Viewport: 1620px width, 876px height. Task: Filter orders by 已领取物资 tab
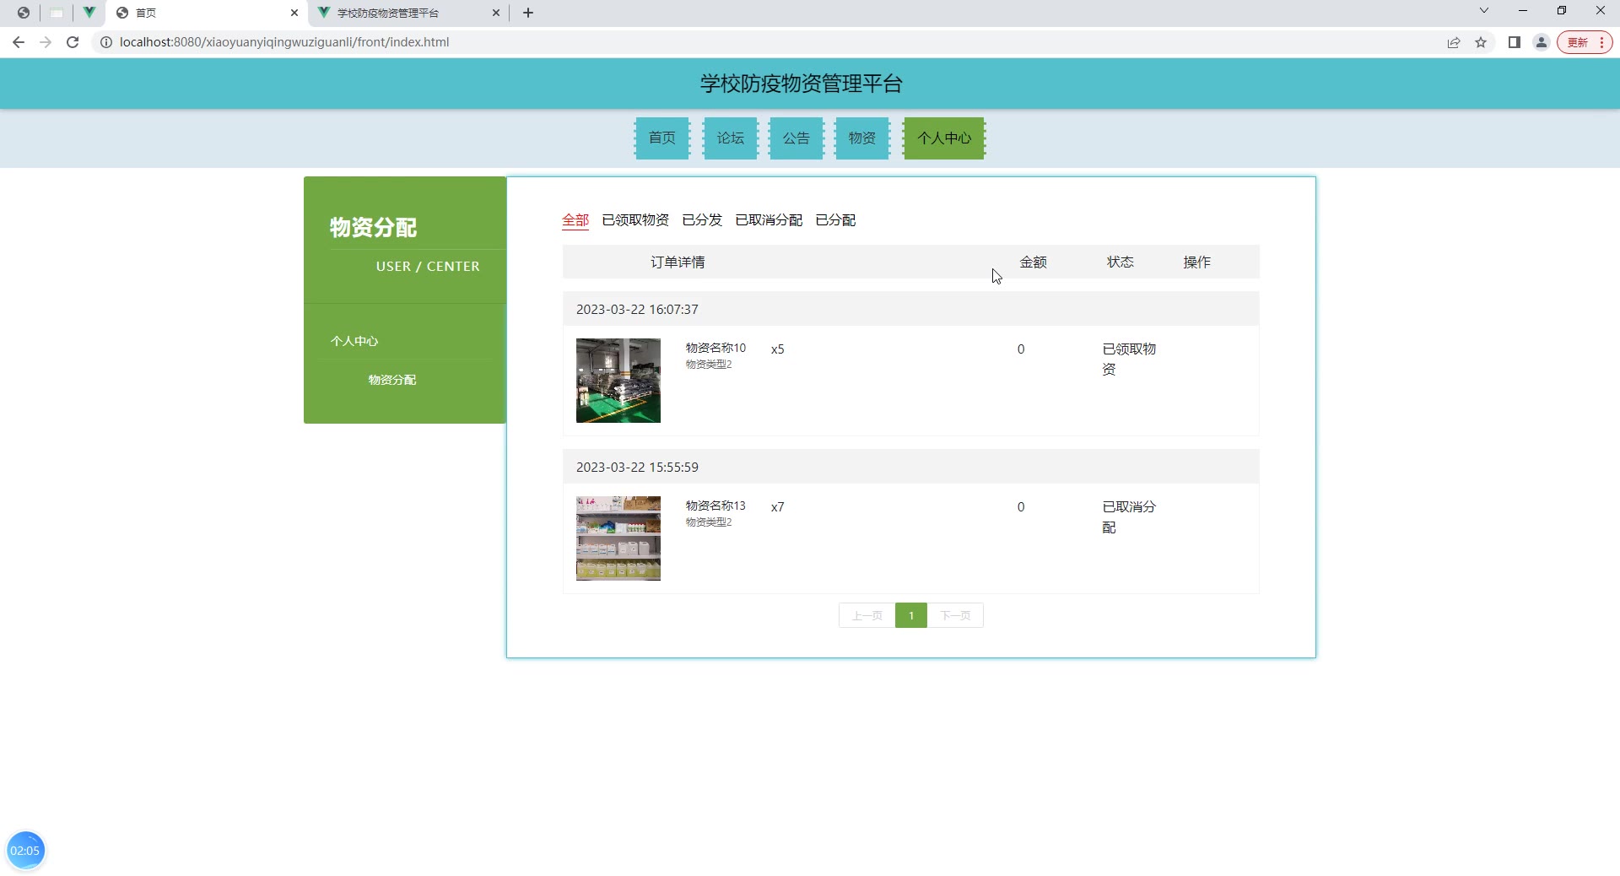click(634, 220)
